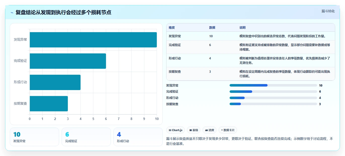This screenshot has height=156, width=345.
Task: Click the footer note starting 漏斗展示复盘质量
Action: click(249, 141)
